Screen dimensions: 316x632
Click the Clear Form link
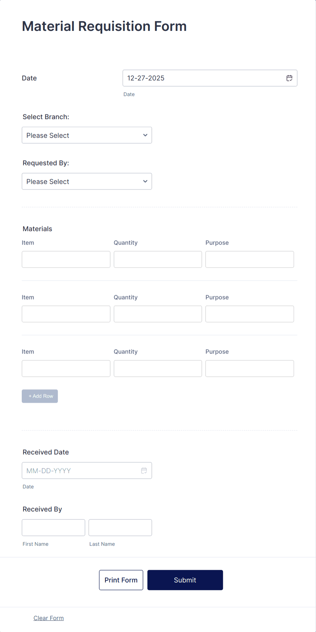coord(49,618)
